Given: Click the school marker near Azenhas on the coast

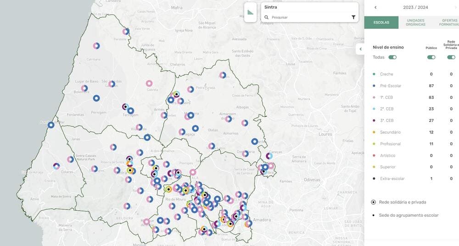Looking at the screenshot, I should coord(51,125).
